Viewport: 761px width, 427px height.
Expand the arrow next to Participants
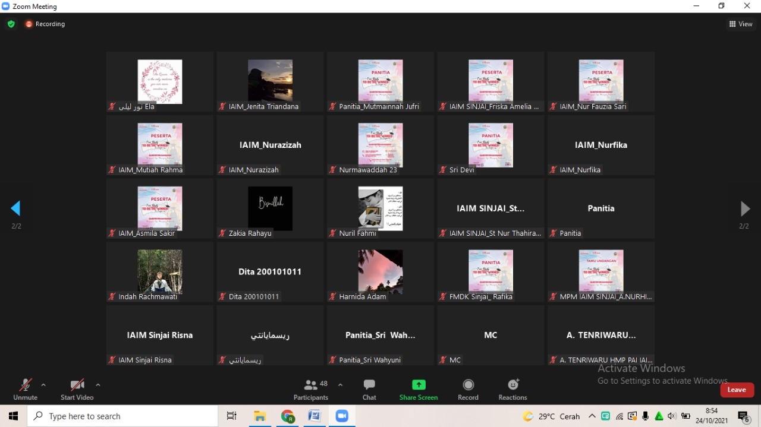click(x=340, y=385)
